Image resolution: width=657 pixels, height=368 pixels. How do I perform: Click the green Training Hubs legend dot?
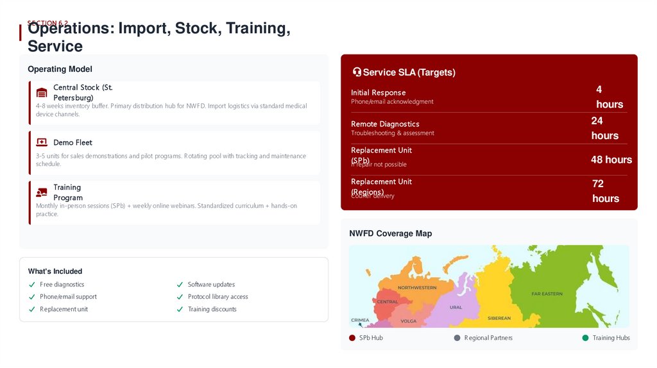[x=585, y=338]
